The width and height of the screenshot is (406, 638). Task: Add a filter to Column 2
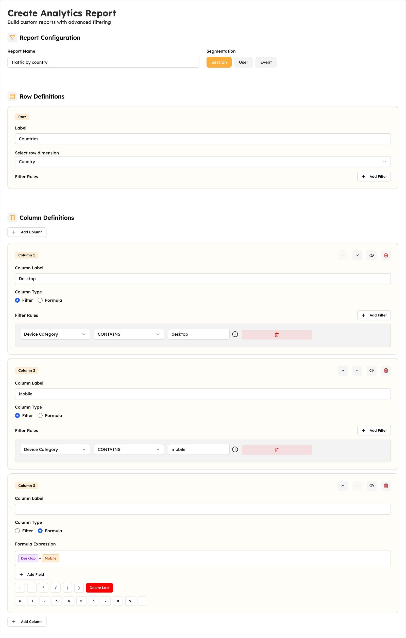(x=374, y=431)
